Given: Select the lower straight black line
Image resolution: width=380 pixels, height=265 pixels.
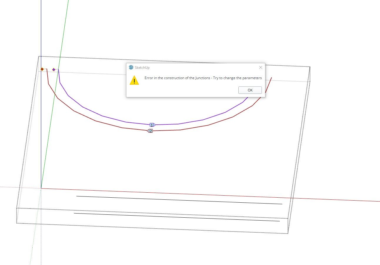Looking at the screenshot, I should pos(176,217).
